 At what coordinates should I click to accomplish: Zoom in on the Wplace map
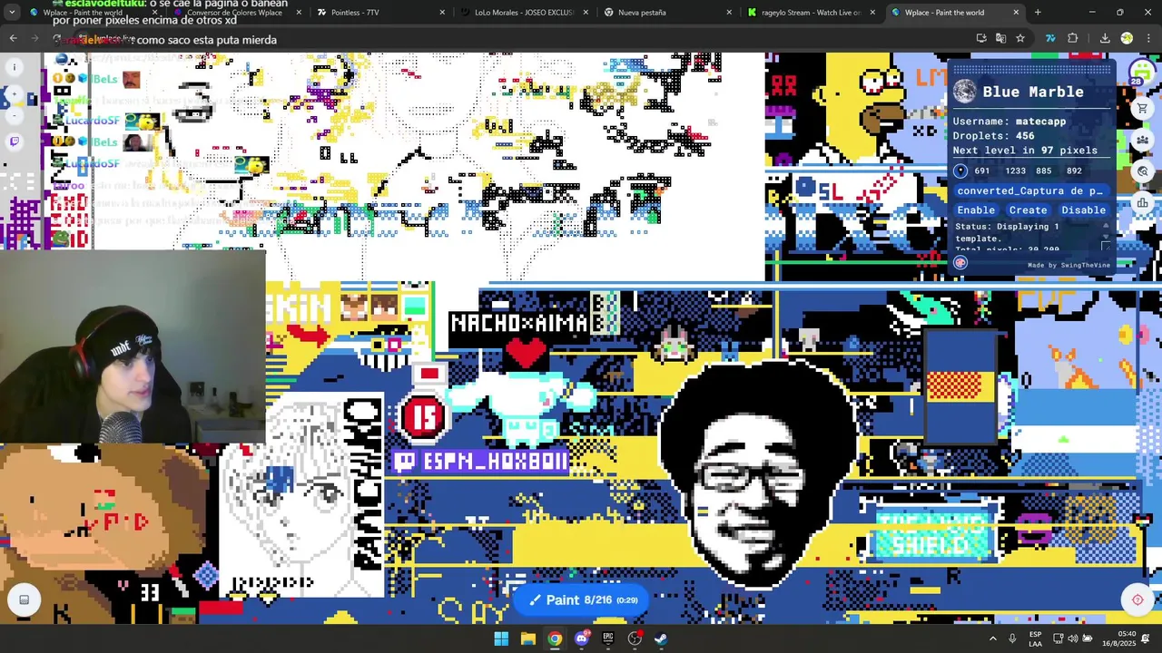(15, 94)
